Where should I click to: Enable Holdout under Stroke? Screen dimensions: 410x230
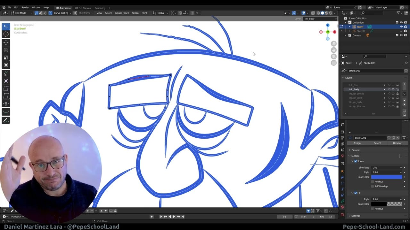click(373, 181)
